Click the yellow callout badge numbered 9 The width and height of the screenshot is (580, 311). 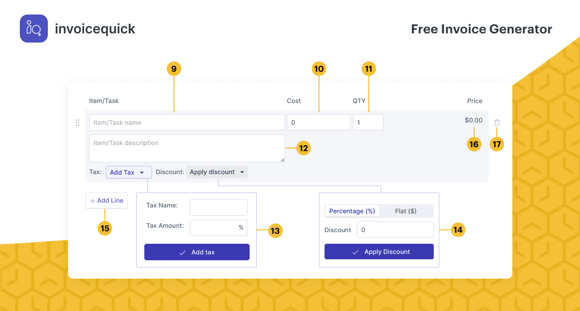point(174,69)
